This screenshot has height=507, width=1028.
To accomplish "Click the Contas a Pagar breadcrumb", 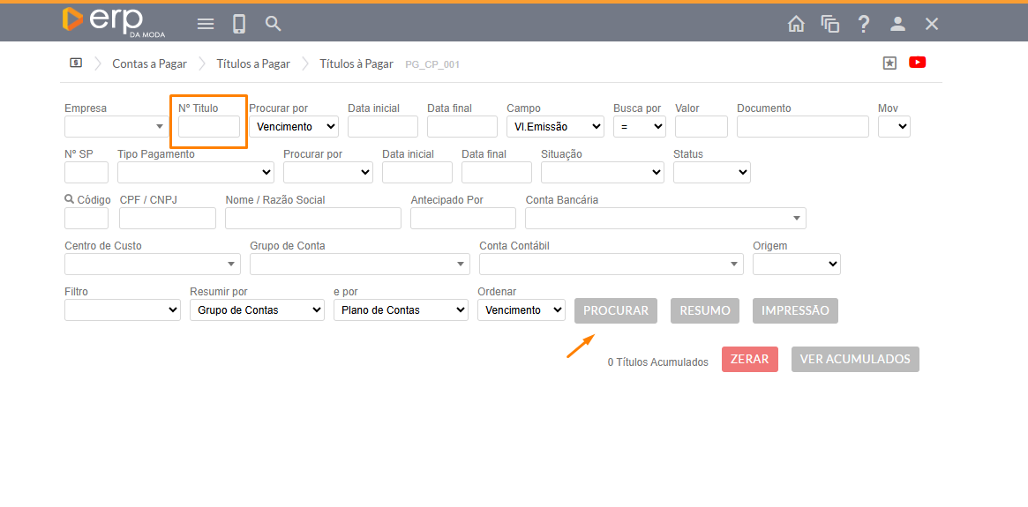I will point(149,63).
